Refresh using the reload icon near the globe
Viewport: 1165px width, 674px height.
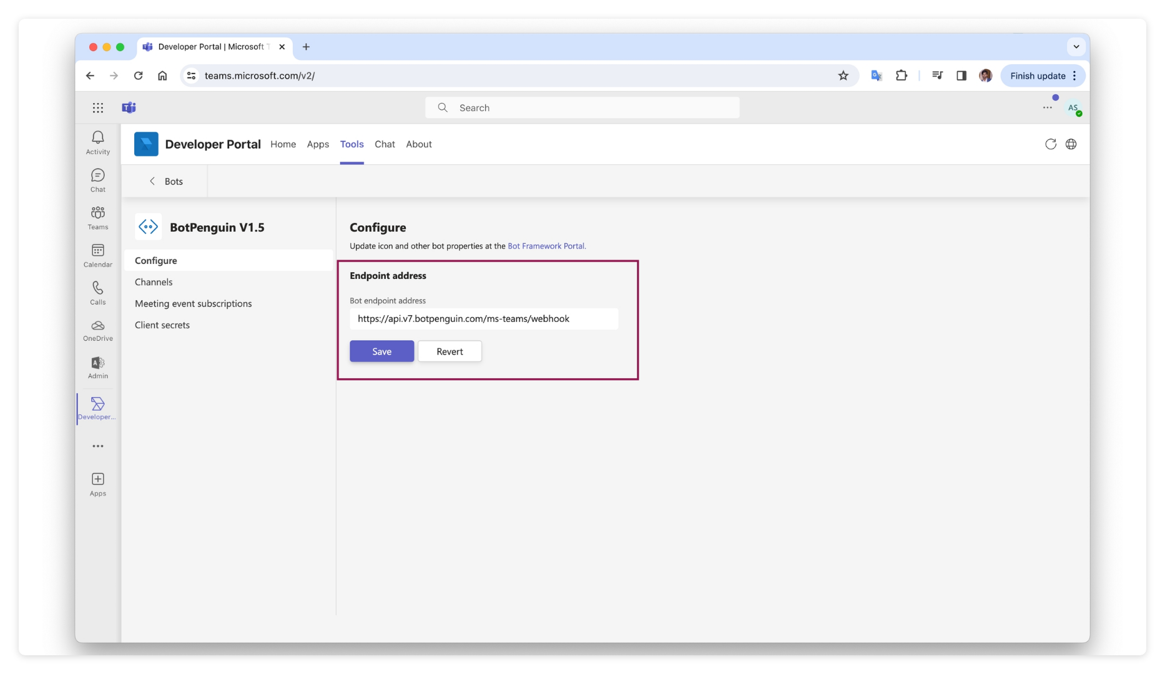click(x=1051, y=144)
